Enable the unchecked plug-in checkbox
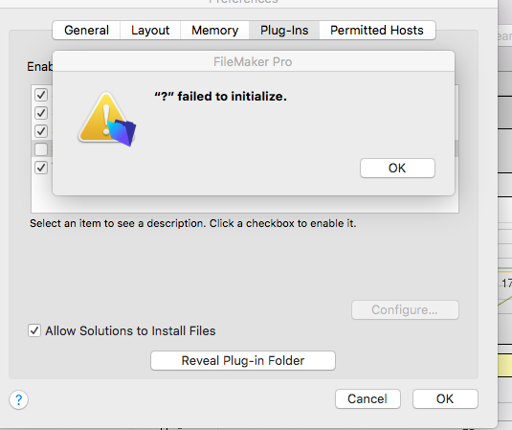This screenshot has height=430, width=512. click(41, 149)
